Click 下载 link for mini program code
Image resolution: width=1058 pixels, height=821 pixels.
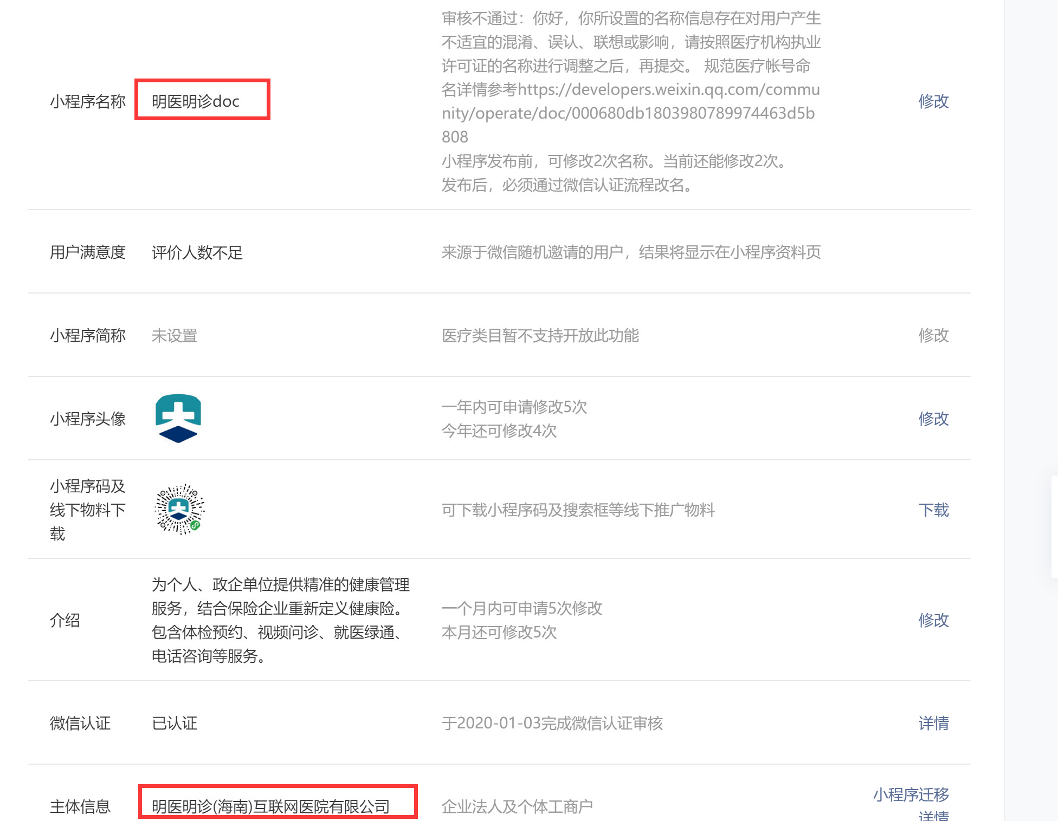point(933,510)
